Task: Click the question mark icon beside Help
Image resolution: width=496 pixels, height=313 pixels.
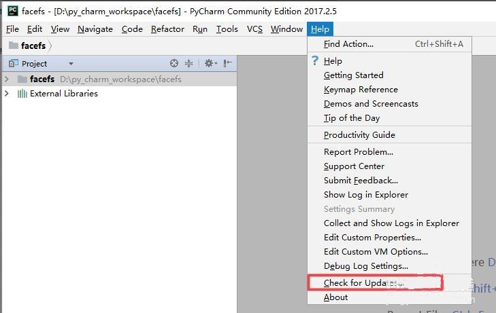Action: pos(315,60)
